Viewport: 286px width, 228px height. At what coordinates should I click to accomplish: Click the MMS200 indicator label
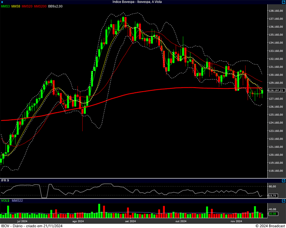click(40, 6)
